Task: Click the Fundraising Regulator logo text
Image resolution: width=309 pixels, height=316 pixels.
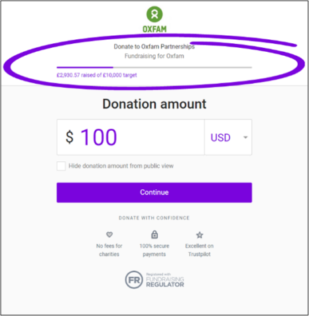Action: tap(165, 280)
